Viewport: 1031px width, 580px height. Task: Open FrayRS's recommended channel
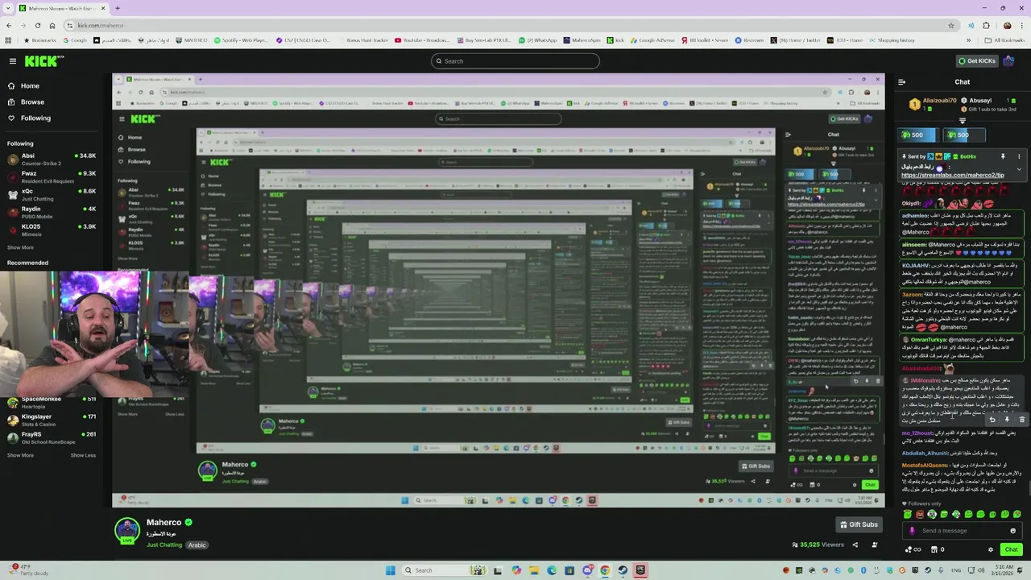coord(52,437)
